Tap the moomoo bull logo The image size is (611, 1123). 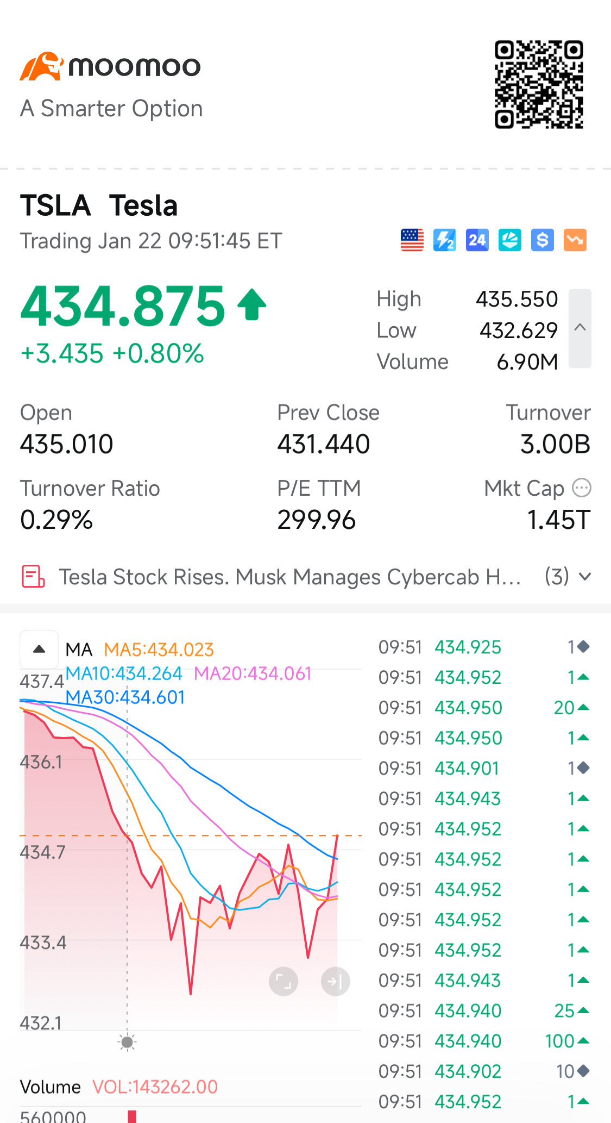(42, 66)
